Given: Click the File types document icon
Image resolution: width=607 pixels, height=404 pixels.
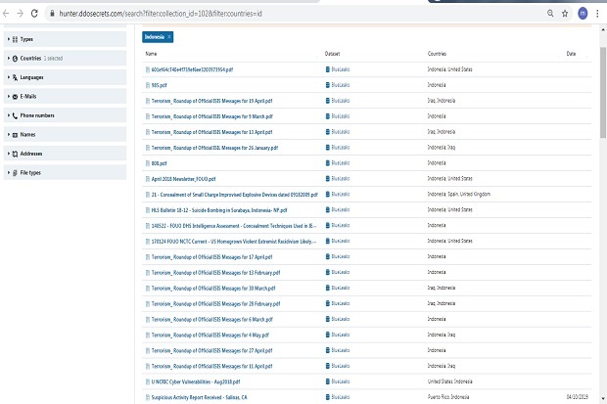Looking at the screenshot, I should coord(15,173).
